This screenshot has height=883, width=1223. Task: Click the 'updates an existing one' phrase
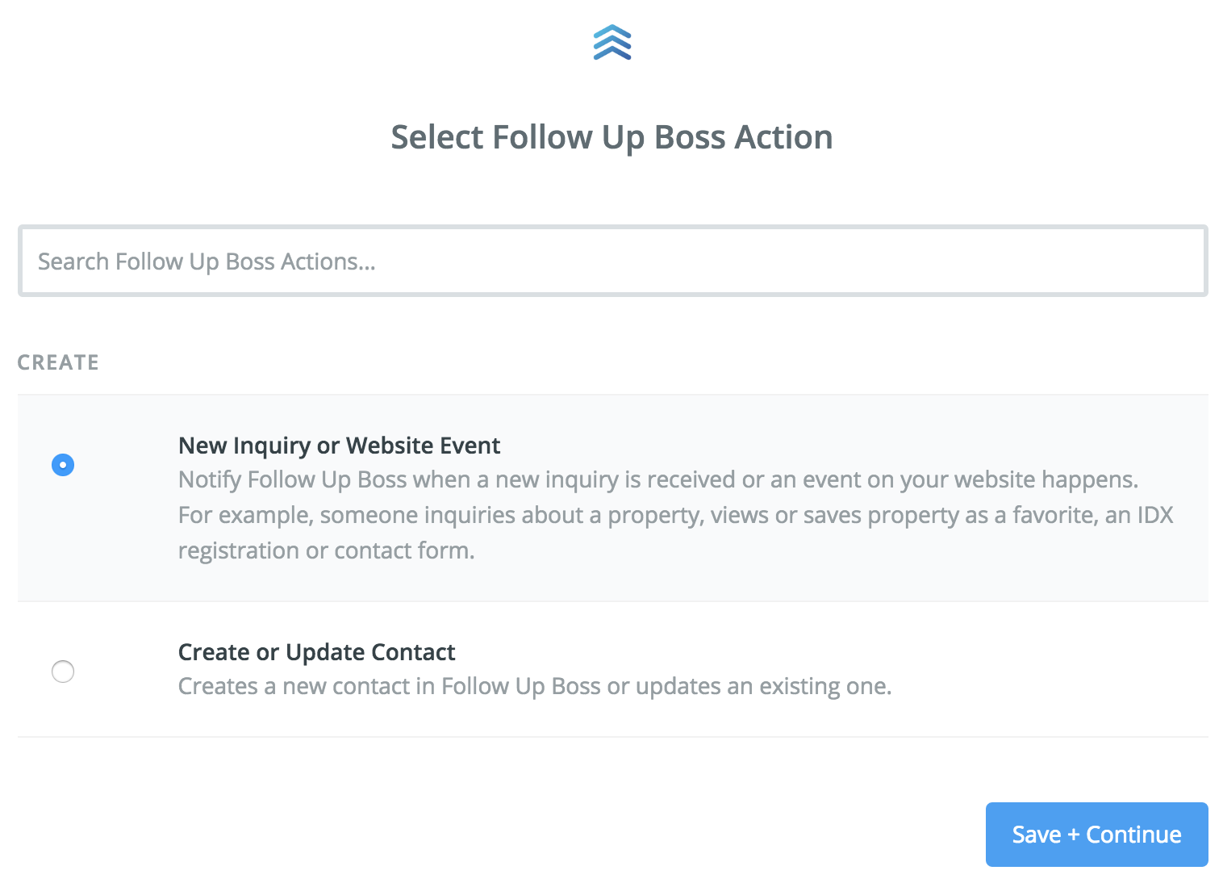[x=764, y=686]
